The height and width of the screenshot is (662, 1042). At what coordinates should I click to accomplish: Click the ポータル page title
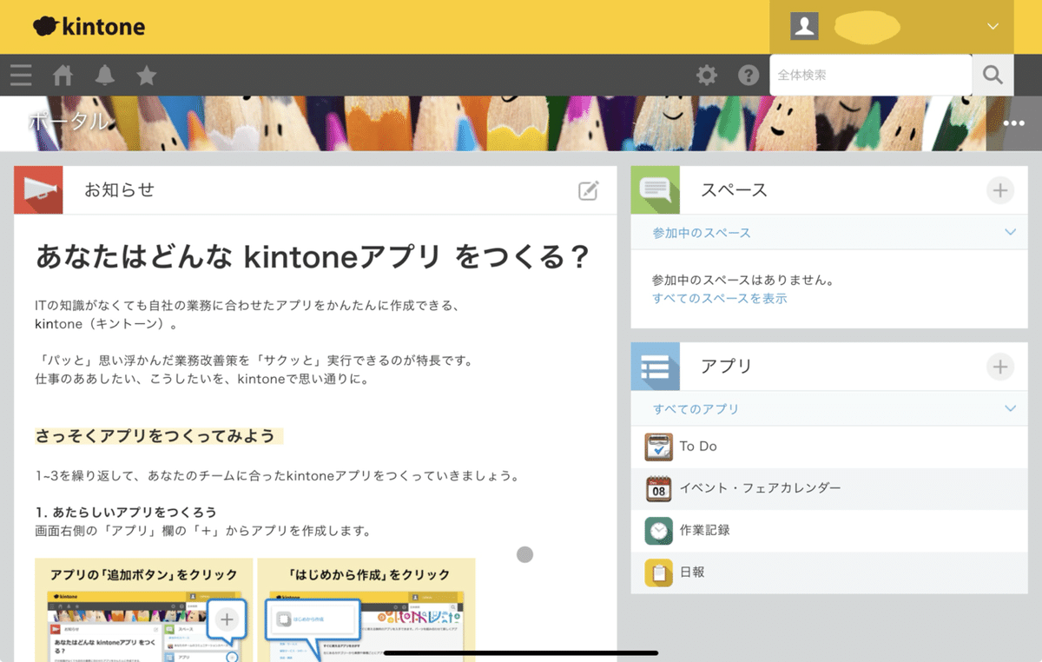(70, 122)
